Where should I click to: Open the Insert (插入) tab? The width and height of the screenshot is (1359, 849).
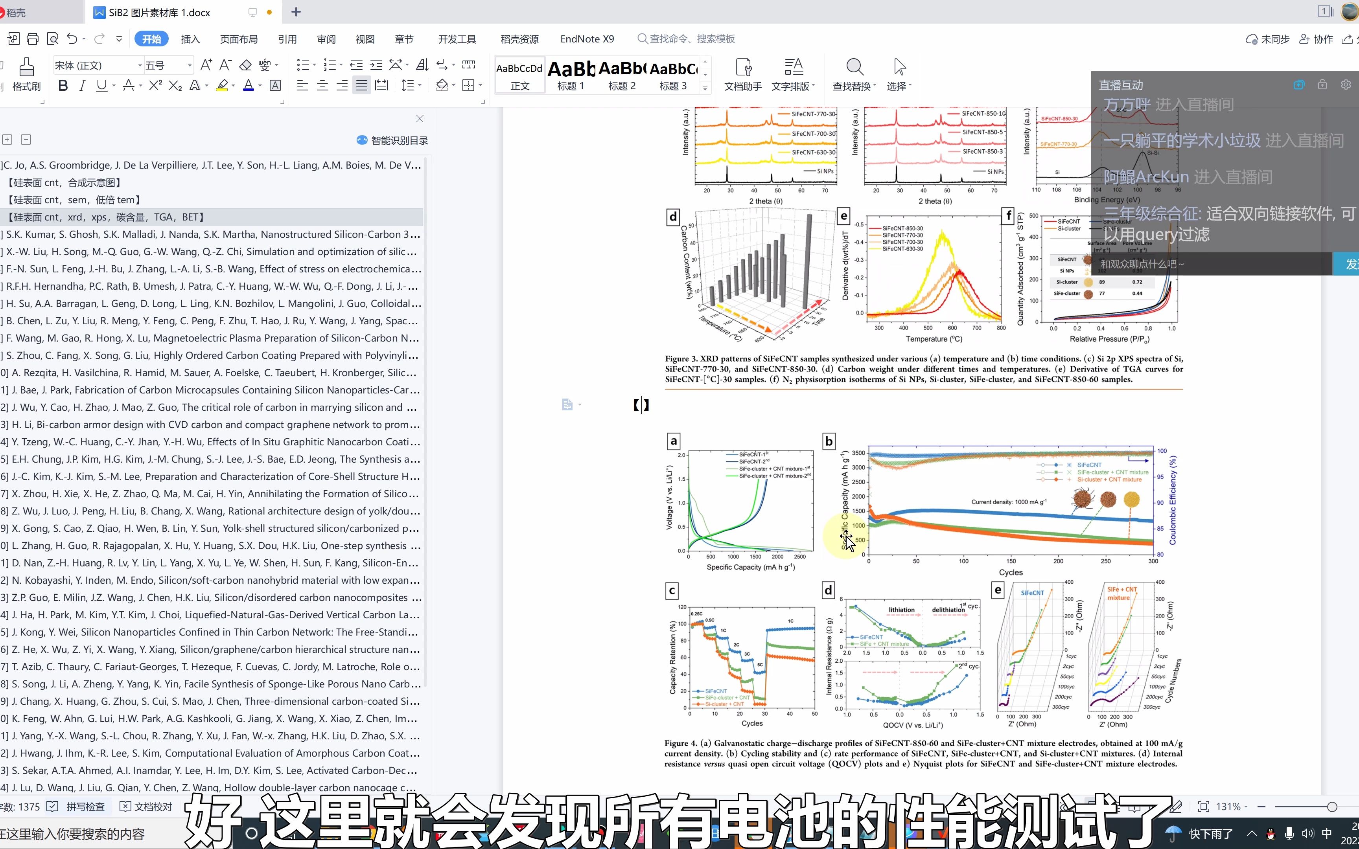[x=190, y=39]
